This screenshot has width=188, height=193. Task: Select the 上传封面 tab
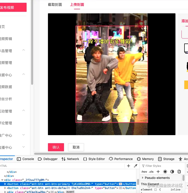(77, 5)
